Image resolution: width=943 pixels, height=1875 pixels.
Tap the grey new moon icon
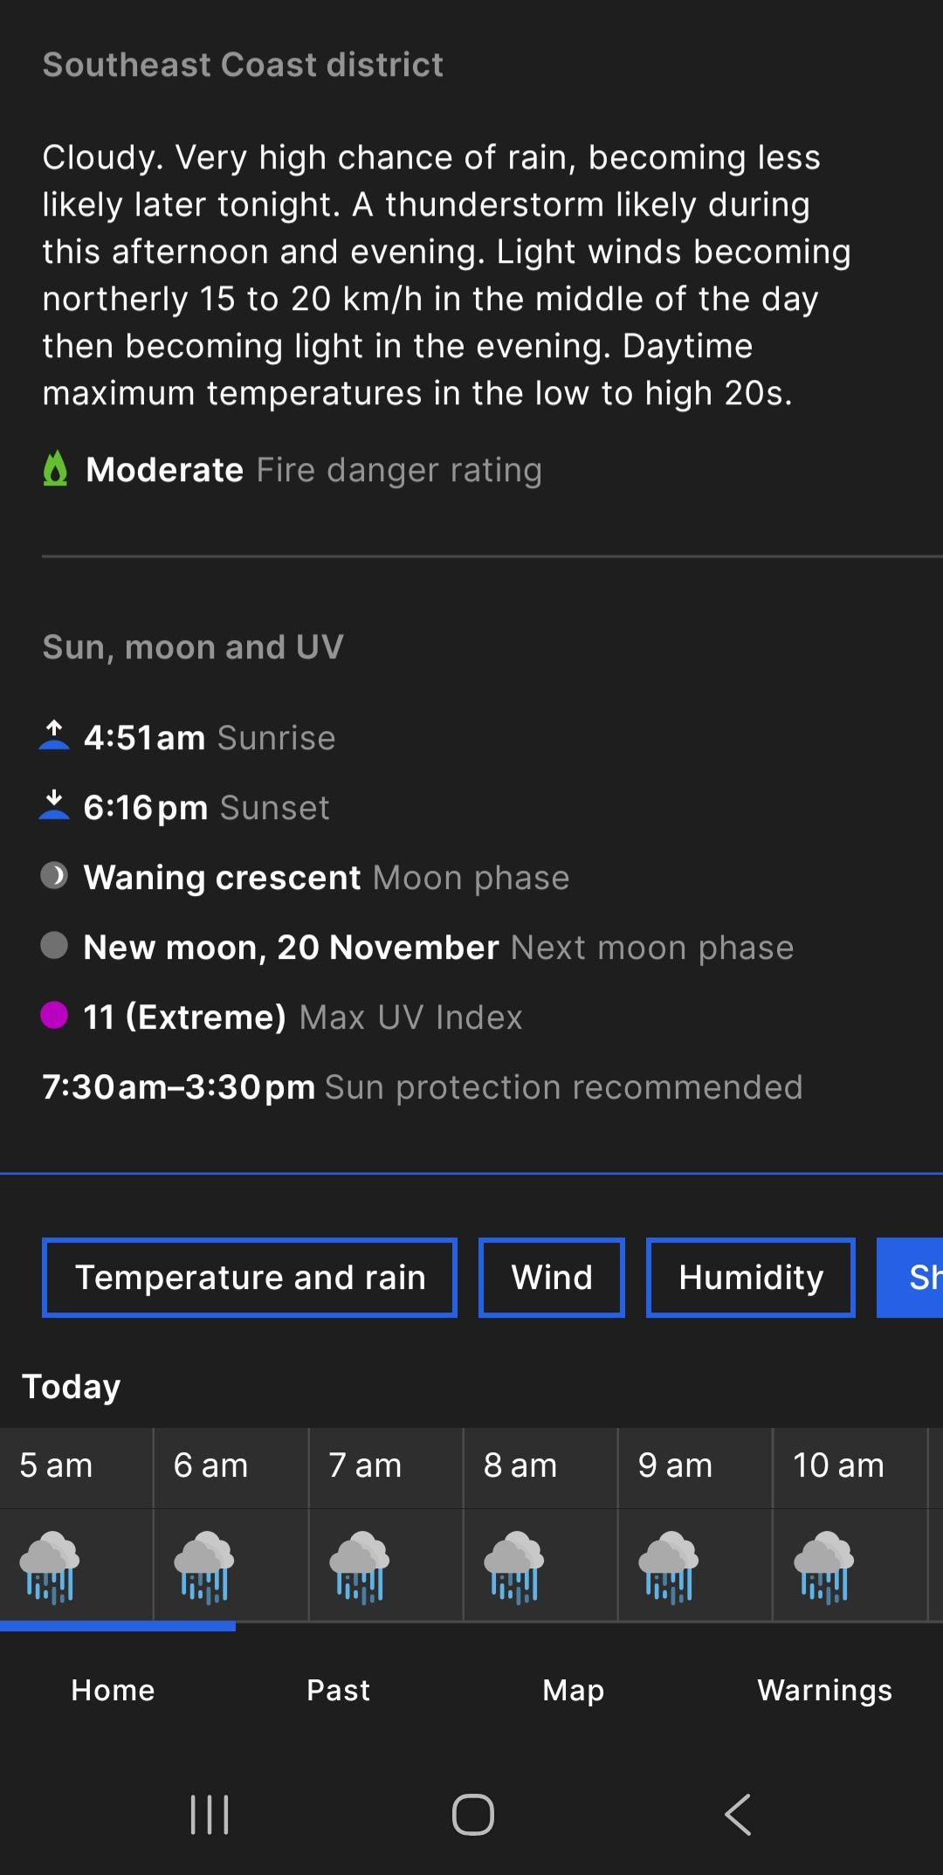point(54,946)
